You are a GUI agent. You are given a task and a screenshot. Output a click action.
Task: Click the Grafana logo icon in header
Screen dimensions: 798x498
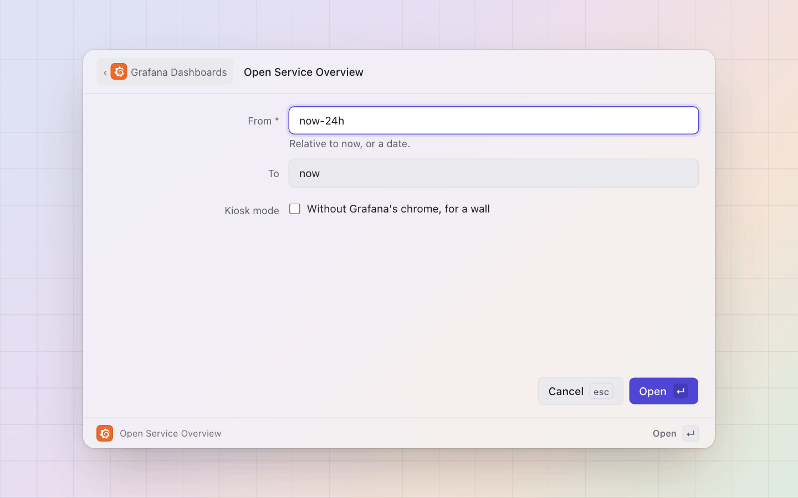[119, 72]
